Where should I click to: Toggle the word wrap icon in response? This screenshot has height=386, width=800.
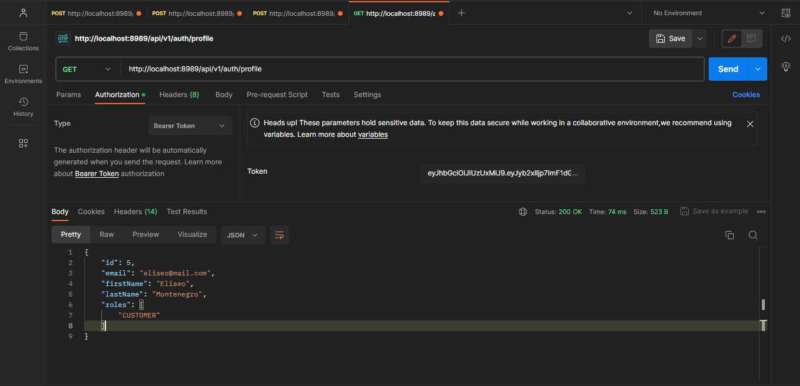pyautogui.click(x=279, y=235)
